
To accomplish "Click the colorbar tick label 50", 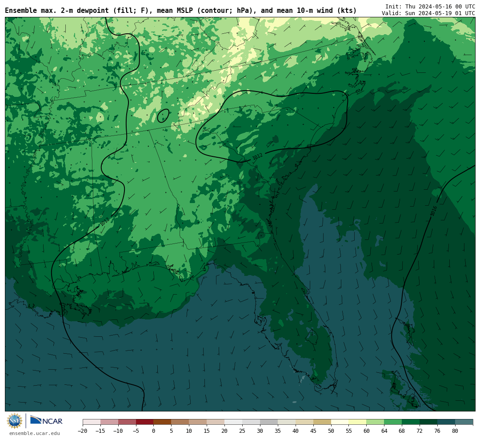I will point(331,431).
